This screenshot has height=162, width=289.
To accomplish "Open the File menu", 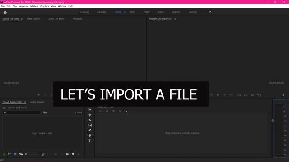I will pyautogui.click(x=3, y=6).
